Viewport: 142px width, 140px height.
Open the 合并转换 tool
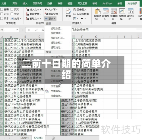122,14
